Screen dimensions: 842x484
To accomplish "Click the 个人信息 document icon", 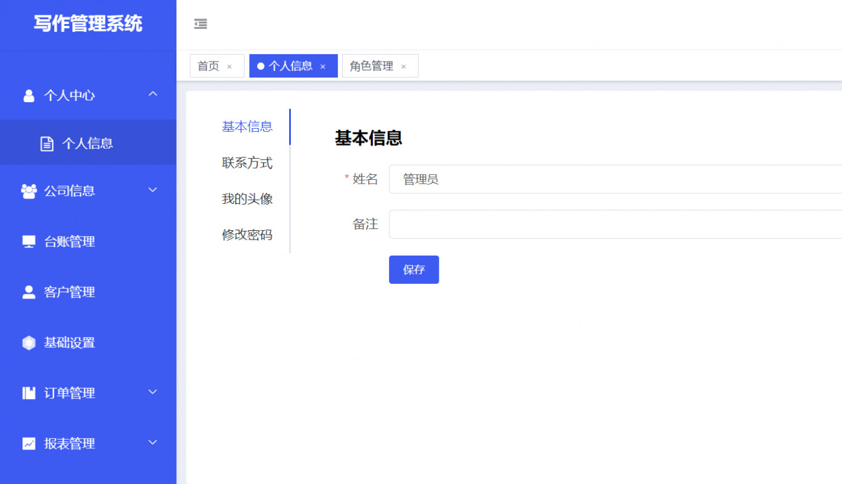I will coord(47,143).
